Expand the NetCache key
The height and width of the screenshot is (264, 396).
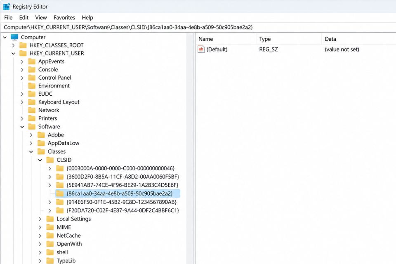click(40, 236)
